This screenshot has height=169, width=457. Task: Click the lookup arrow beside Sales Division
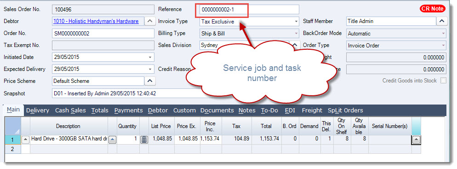click(295, 45)
